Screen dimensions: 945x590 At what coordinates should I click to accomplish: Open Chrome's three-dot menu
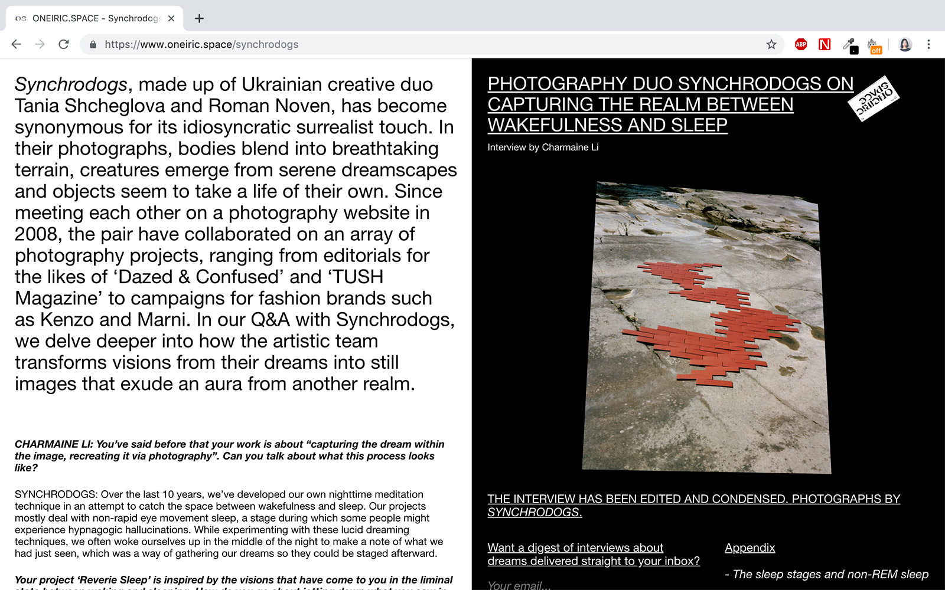pos(928,44)
